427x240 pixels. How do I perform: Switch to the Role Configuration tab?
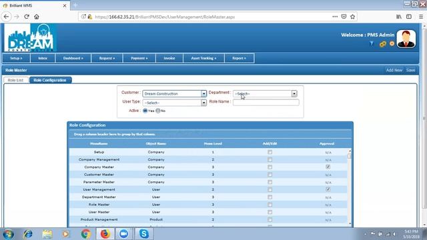tap(50, 80)
